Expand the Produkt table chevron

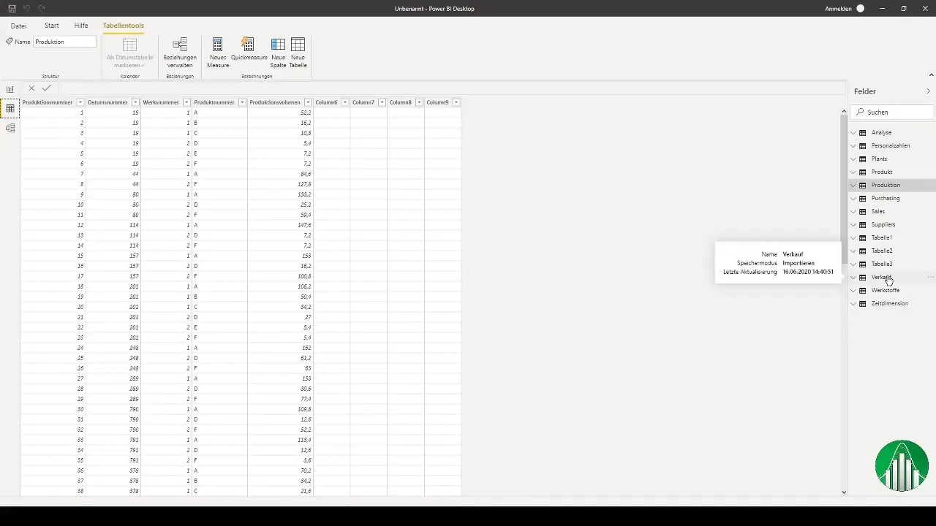coord(853,172)
